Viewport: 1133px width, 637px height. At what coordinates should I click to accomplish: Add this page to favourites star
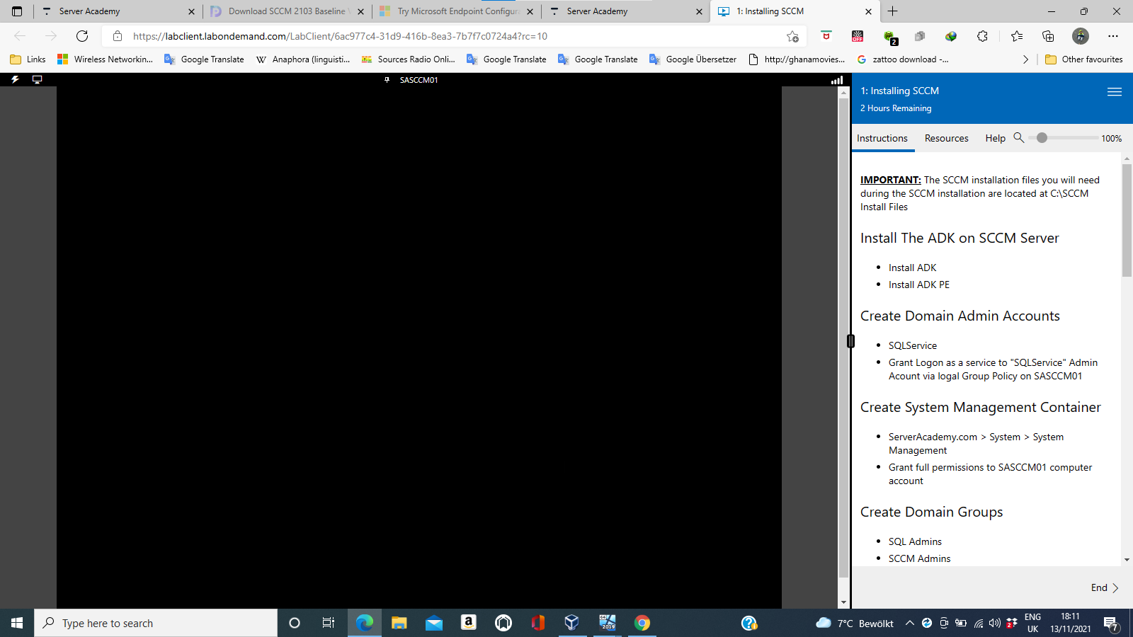pyautogui.click(x=792, y=36)
